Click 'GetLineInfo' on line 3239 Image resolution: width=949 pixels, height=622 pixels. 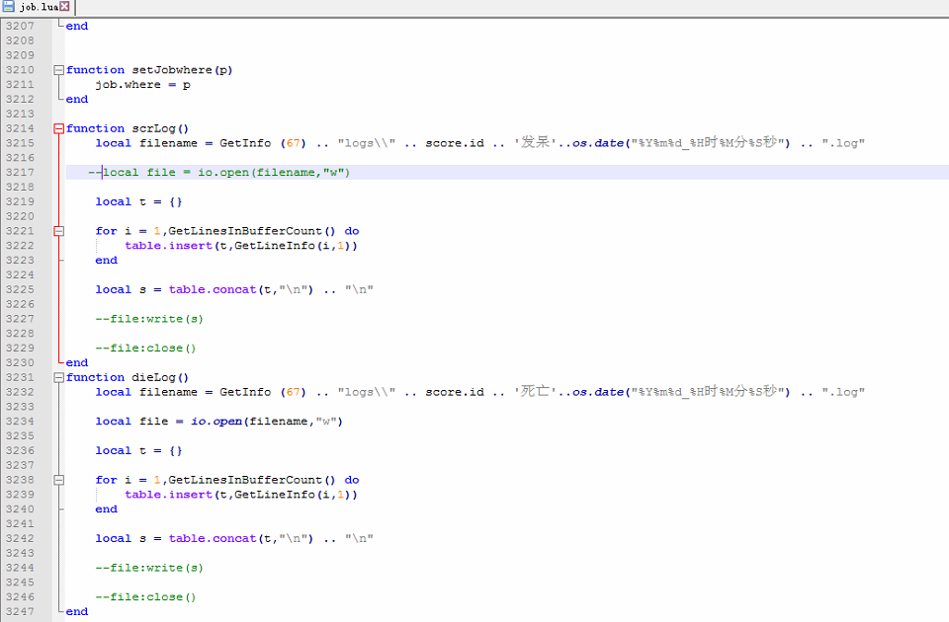(x=275, y=495)
